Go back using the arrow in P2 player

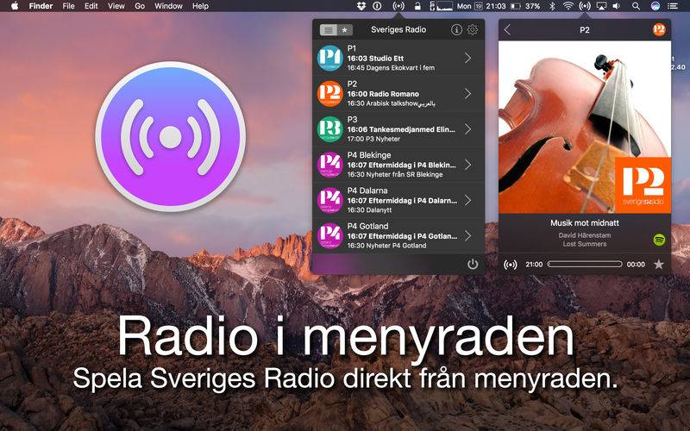point(507,29)
